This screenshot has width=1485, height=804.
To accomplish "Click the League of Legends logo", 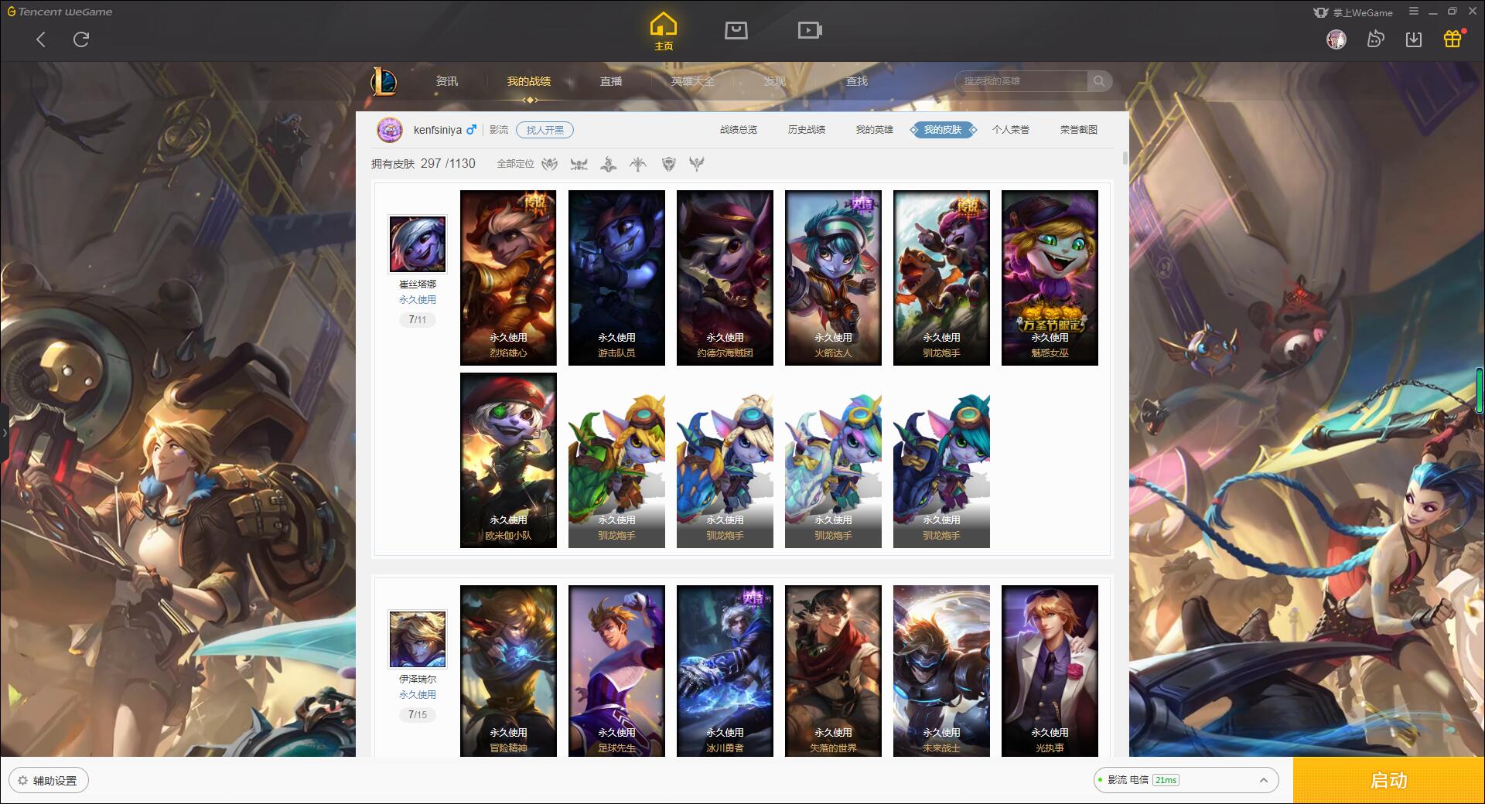I will (384, 81).
